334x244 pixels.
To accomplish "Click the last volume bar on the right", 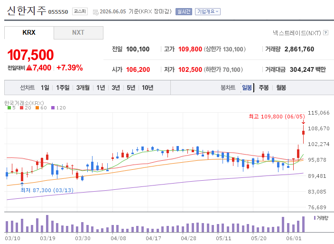I will [x=303, y=224].
